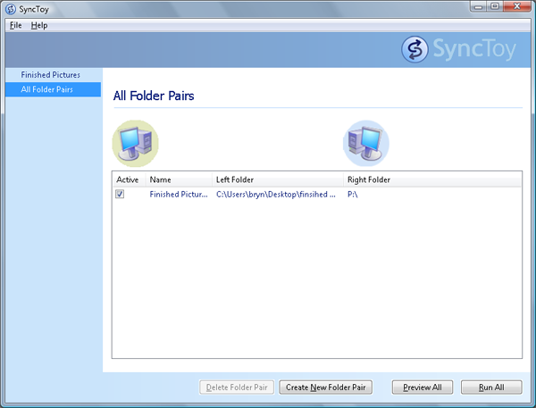The width and height of the screenshot is (536, 408).
Task: Open the Help menu
Action: [38, 25]
